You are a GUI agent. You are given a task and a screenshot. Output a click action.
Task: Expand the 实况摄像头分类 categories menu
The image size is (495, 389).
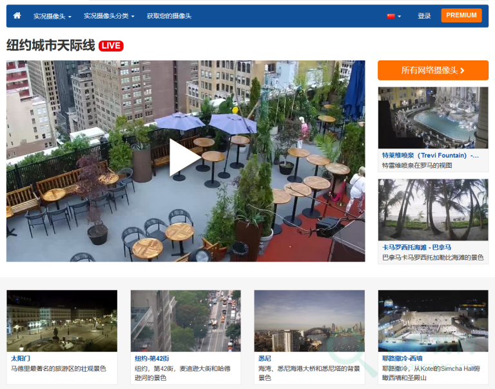(x=109, y=16)
